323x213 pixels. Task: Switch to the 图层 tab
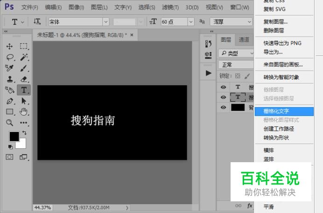[226, 40]
